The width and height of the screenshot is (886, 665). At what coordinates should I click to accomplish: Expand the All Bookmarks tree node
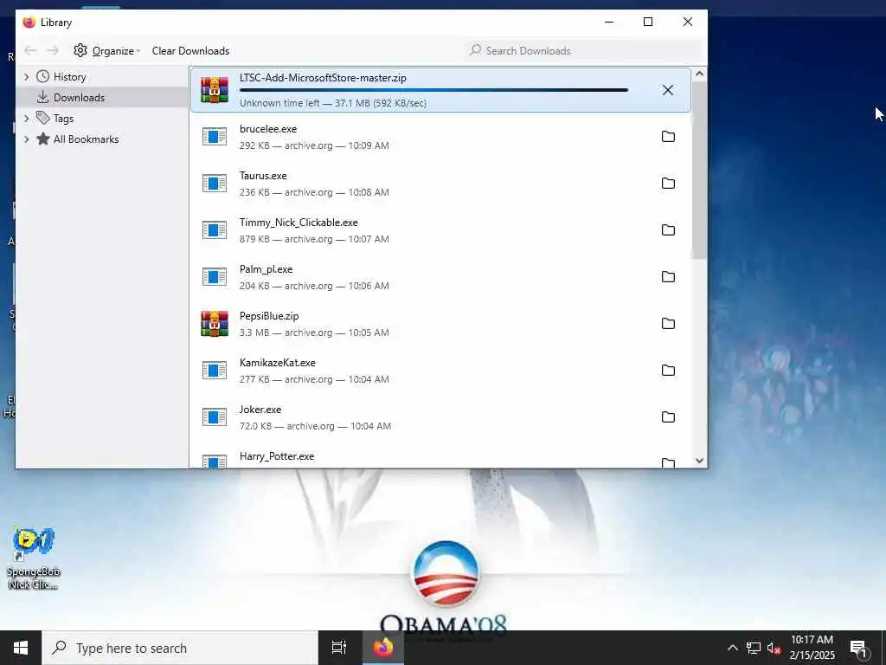click(26, 139)
